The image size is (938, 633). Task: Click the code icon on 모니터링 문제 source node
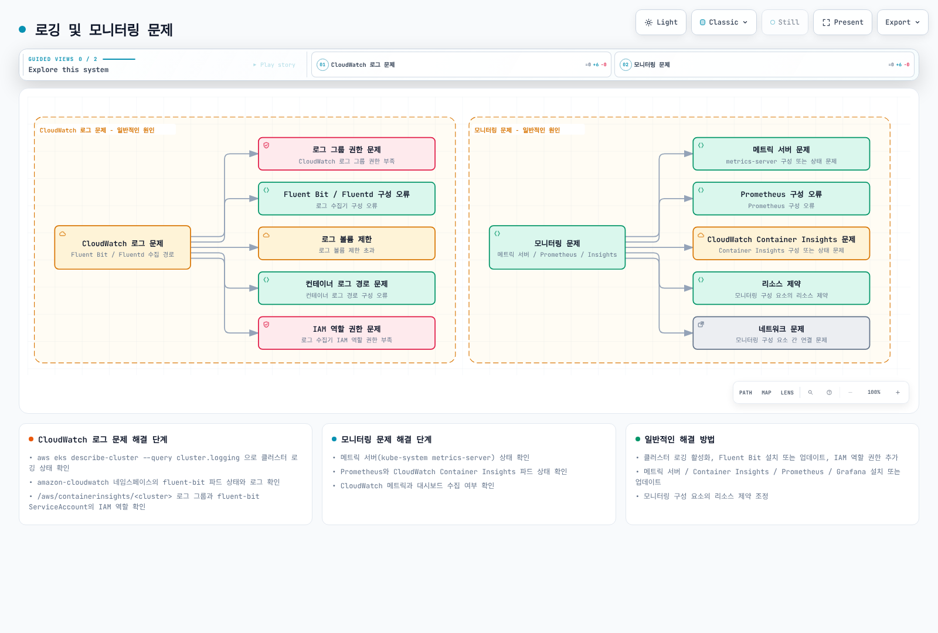click(497, 233)
